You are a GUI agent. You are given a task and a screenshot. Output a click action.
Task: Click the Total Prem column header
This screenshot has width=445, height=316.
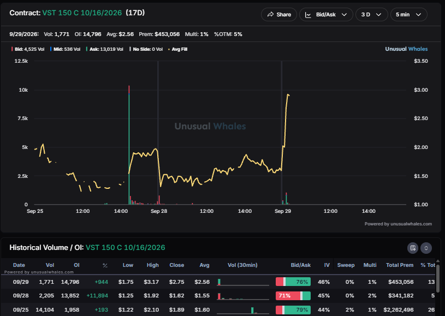coord(400,265)
